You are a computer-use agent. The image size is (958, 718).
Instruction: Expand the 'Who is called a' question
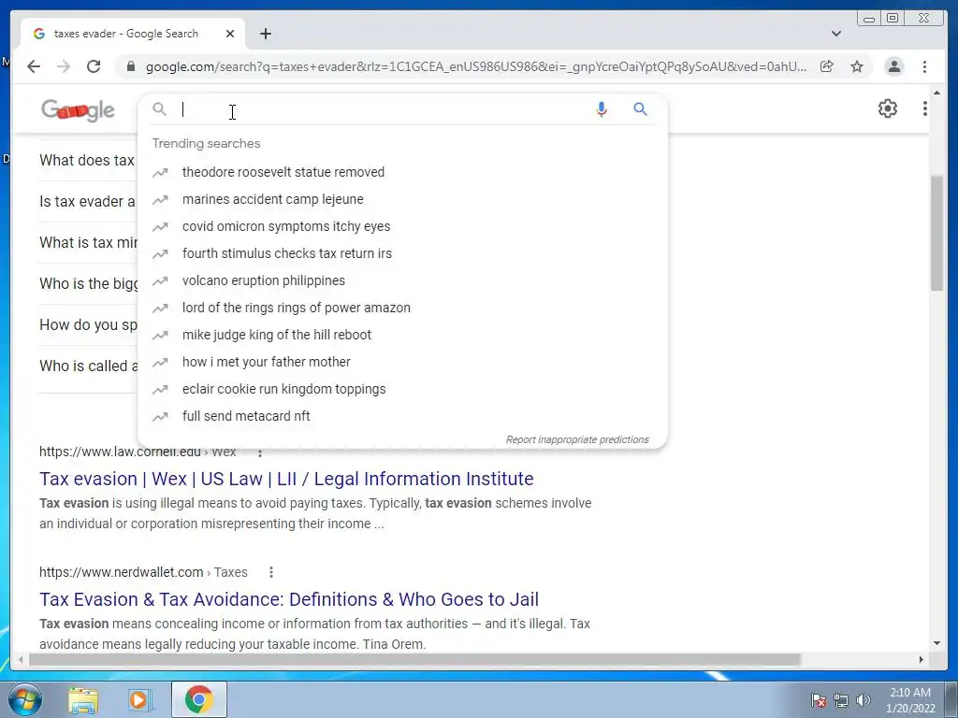(89, 366)
